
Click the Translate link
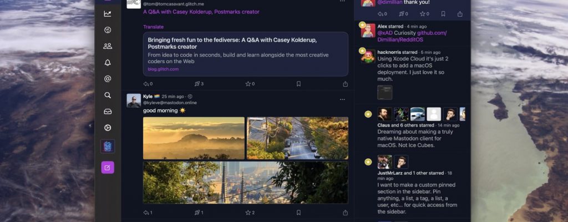tap(153, 27)
